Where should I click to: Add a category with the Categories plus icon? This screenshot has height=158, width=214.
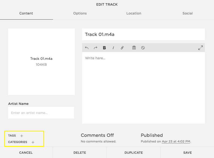[x=33, y=142]
